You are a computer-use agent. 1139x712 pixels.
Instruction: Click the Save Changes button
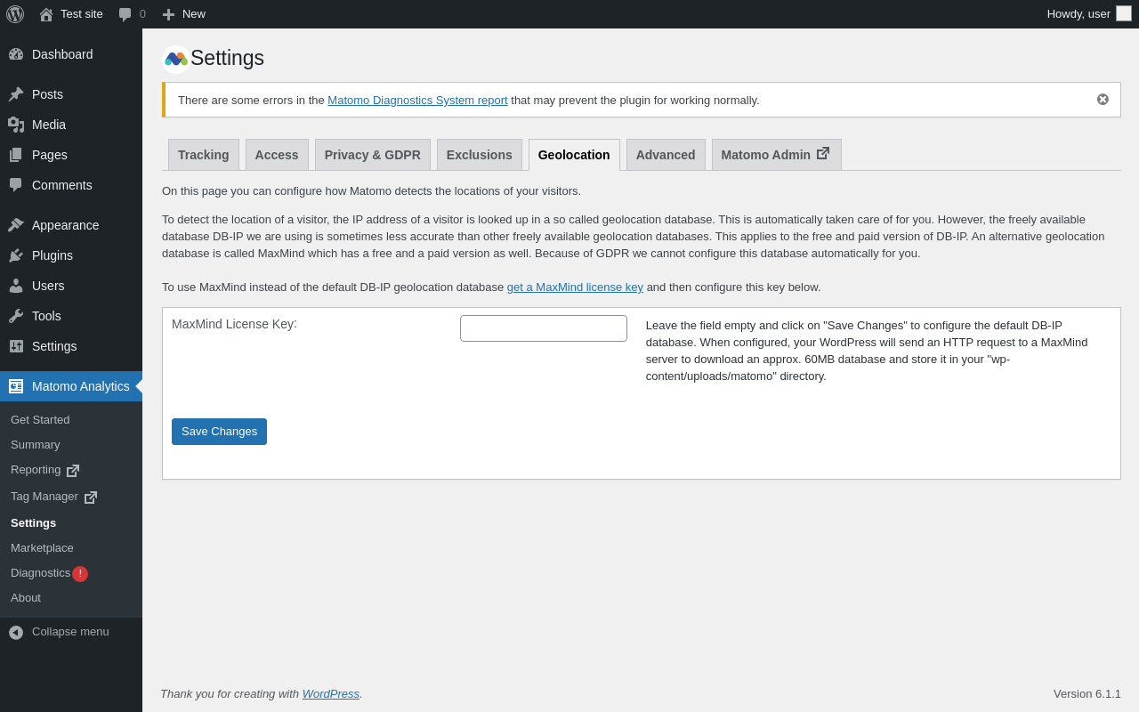[219, 432]
